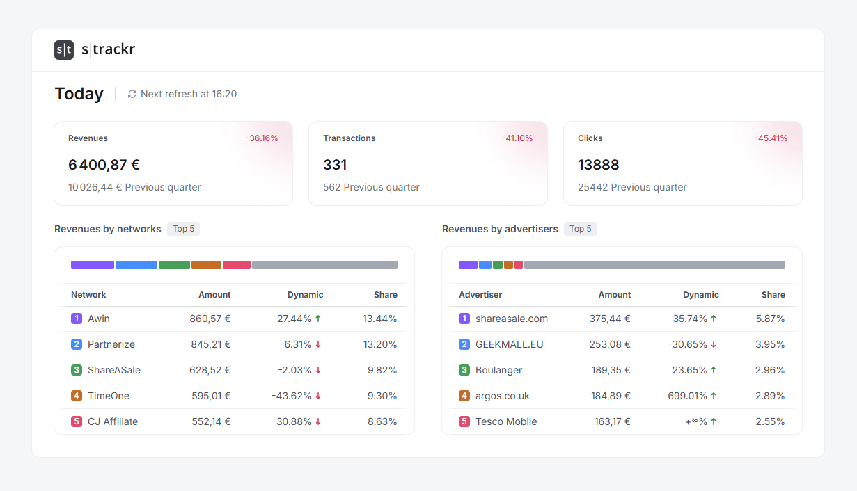857x491 pixels.
Task: Select the gray remainder segment in advertisers bar
Action: (654, 265)
